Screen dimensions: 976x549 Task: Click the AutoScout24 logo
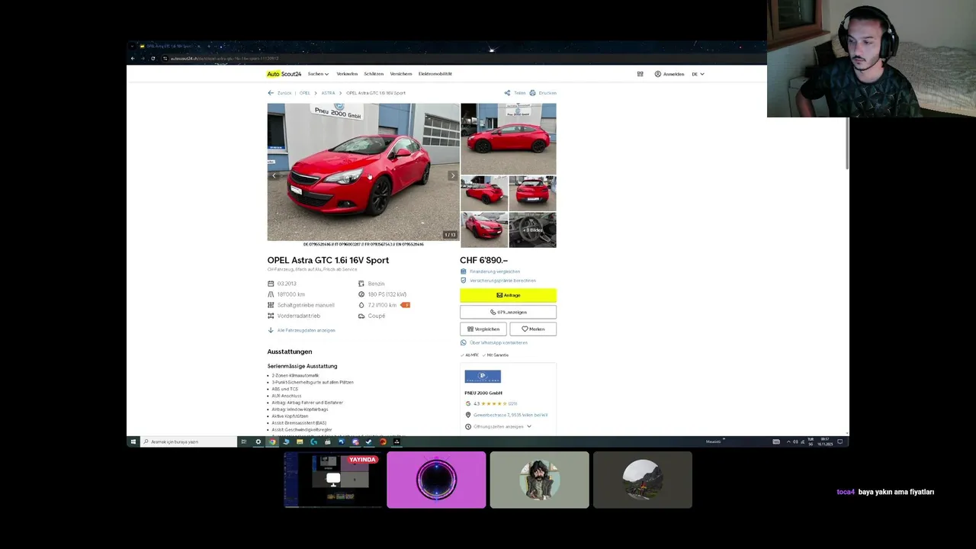(284, 74)
